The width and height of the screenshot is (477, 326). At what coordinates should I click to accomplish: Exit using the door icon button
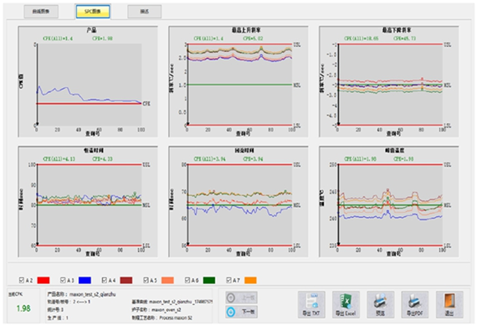tap(449, 304)
